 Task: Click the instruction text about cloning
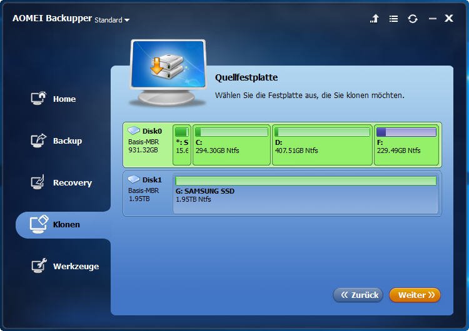(x=310, y=96)
